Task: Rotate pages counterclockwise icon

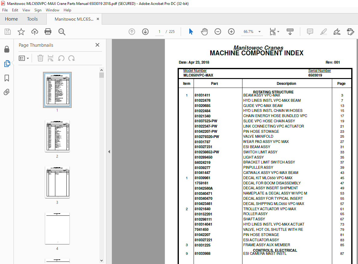Action: (x=61, y=58)
